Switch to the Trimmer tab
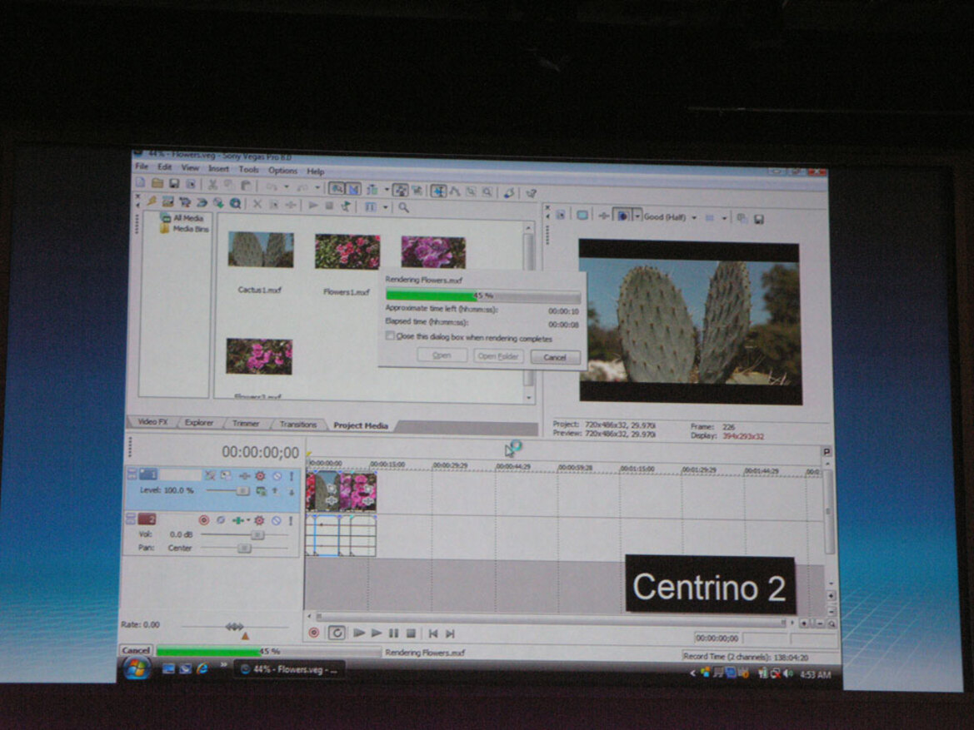Viewport: 974px width, 730px height. pos(246,424)
